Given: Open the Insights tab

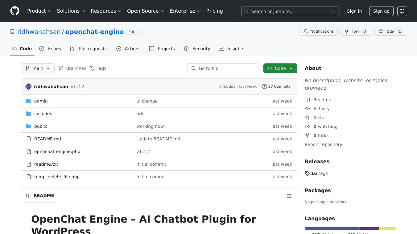Looking at the screenshot, I should point(232,49).
